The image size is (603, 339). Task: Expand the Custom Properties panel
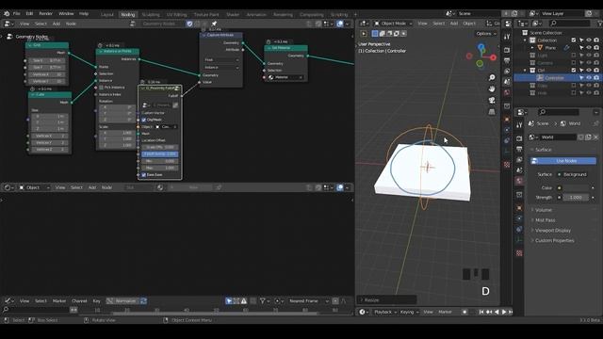click(x=554, y=241)
